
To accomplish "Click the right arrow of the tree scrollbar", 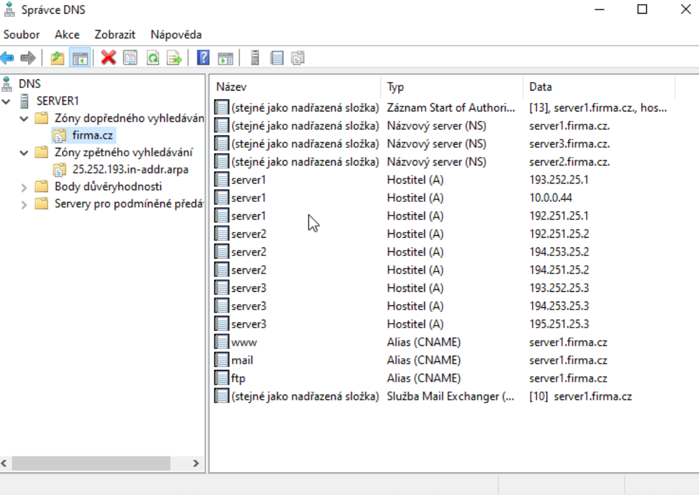I will coord(195,463).
